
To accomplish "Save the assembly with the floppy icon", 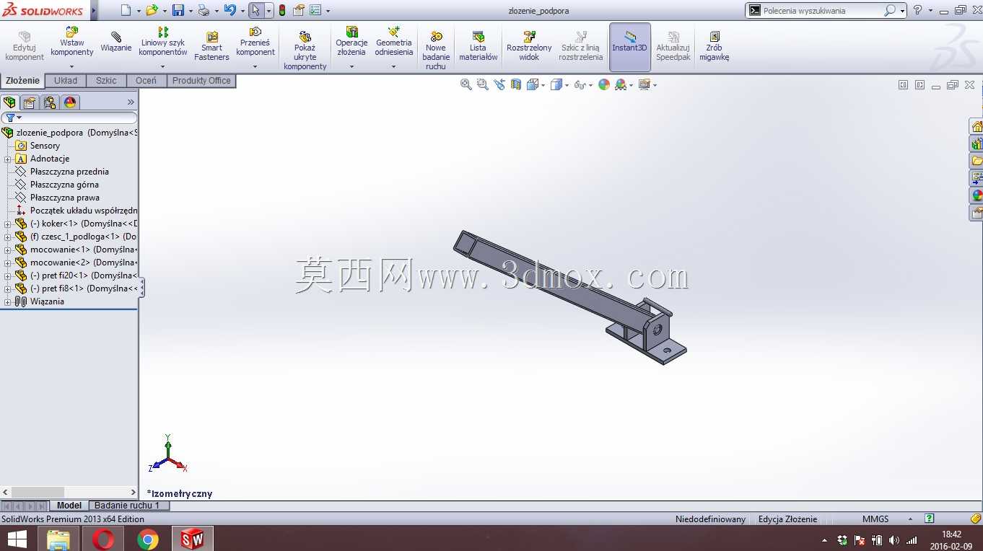I will tap(178, 10).
